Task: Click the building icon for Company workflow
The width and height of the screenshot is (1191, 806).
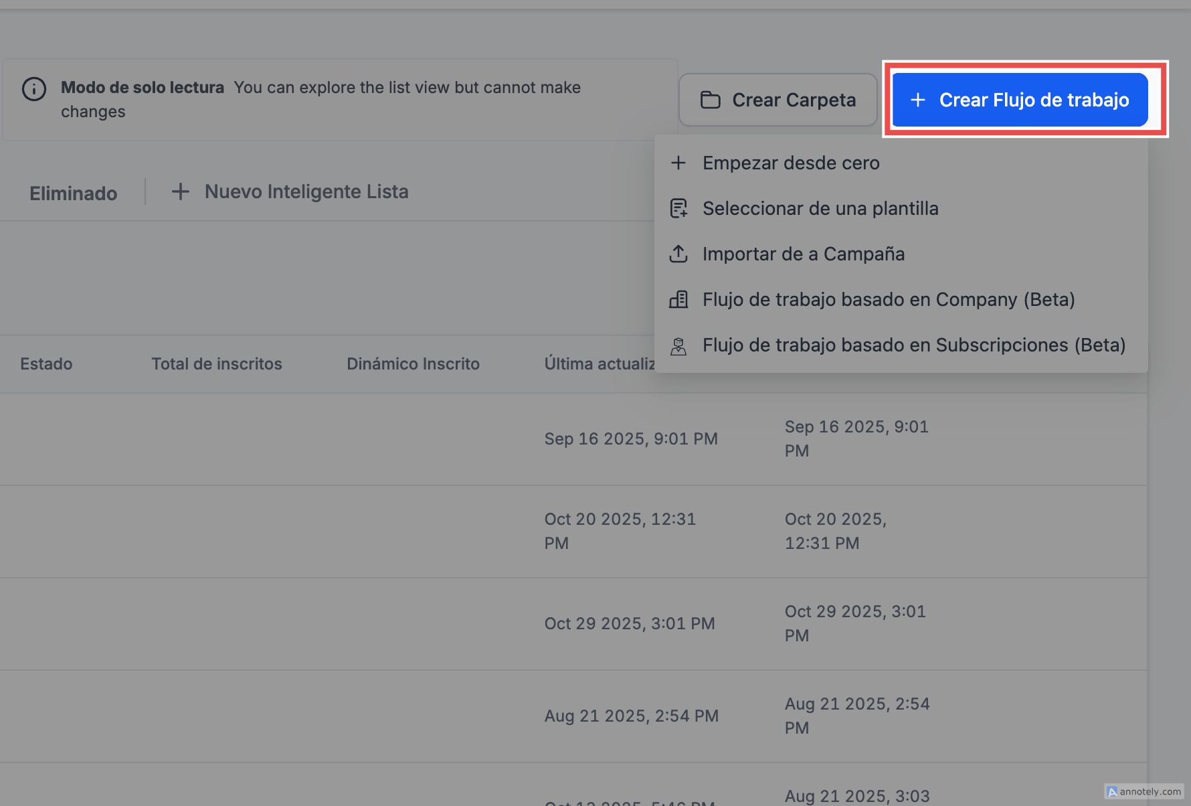Action: (x=678, y=299)
